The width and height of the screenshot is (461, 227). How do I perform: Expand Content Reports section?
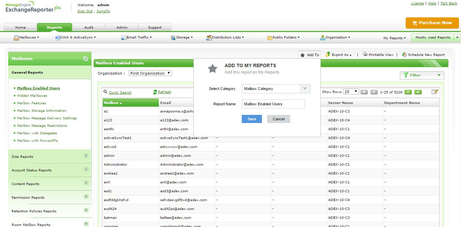click(86, 183)
